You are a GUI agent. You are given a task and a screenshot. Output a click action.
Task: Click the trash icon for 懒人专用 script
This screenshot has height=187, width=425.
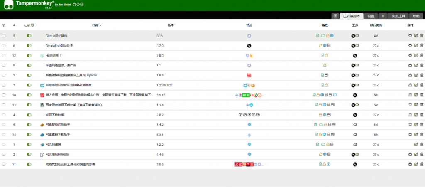click(x=422, y=95)
